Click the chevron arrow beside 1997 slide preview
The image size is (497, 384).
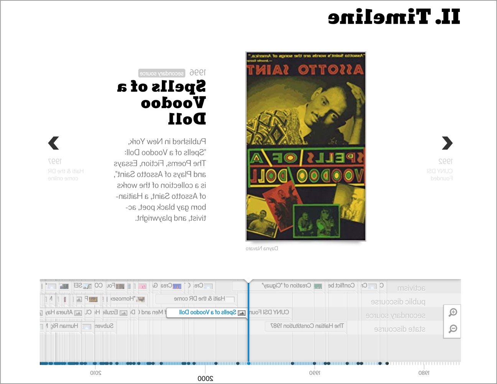[54, 143]
